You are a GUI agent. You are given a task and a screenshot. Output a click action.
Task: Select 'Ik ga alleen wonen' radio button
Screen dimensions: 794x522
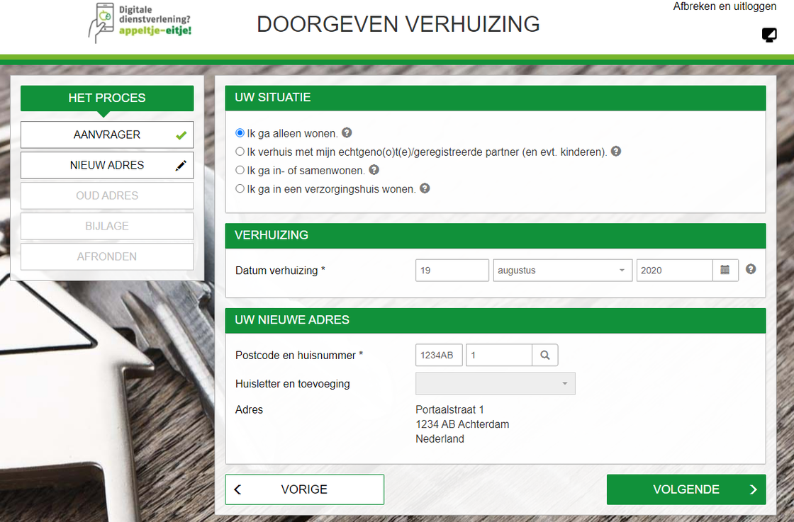pos(240,133)
